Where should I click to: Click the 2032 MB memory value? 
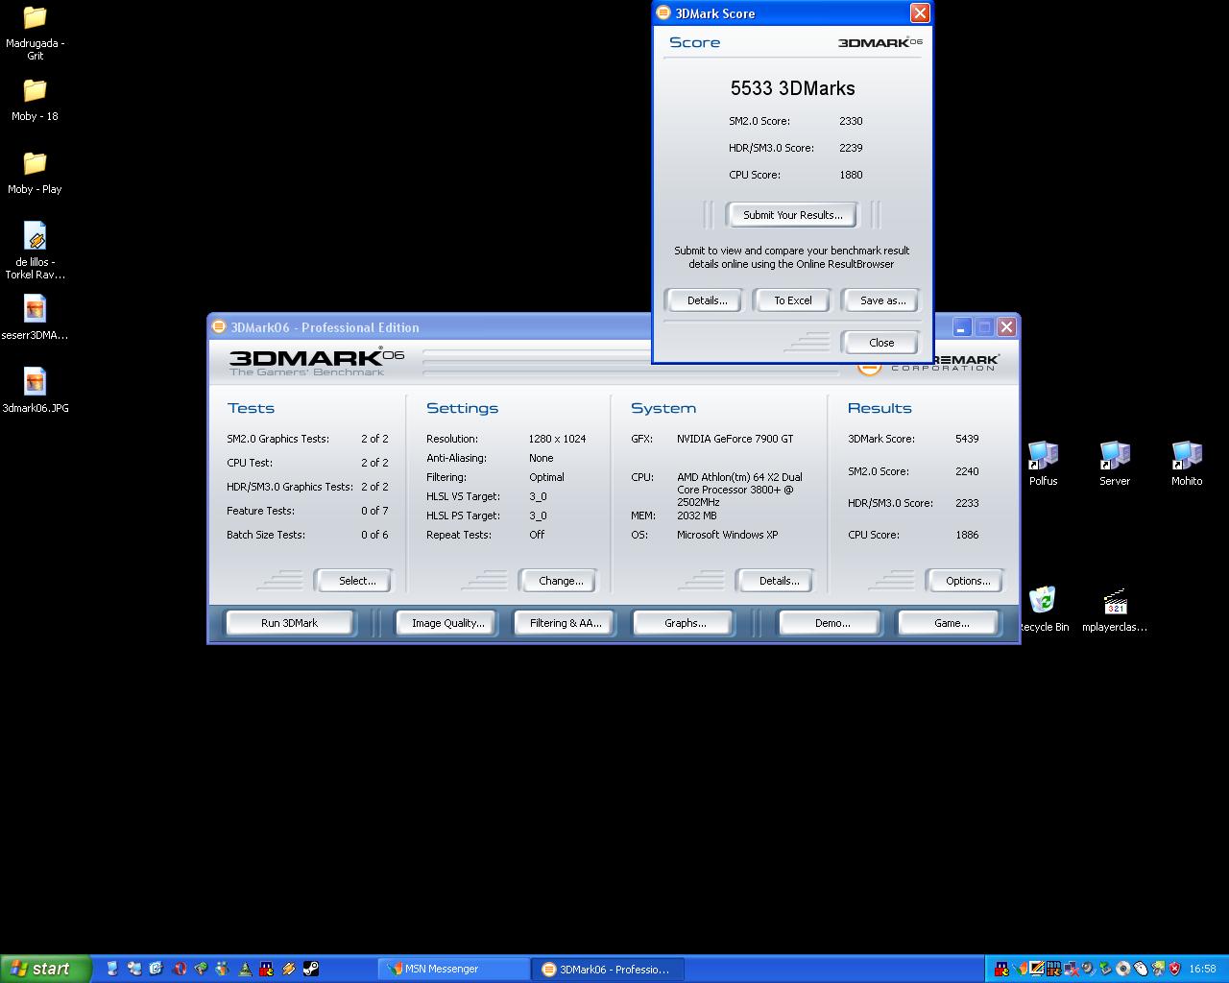click(x=696, y=515)
